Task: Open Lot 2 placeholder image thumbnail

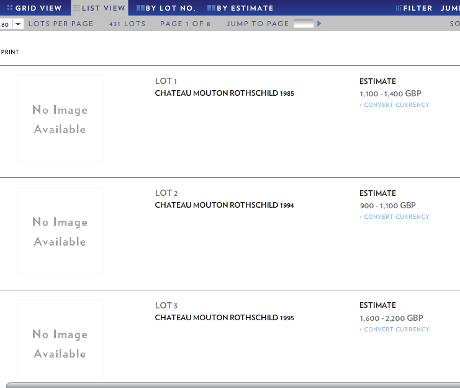Action: (60, 231)
